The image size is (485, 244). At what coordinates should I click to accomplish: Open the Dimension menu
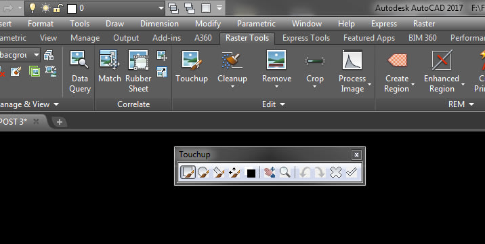(x=159, y=24)
